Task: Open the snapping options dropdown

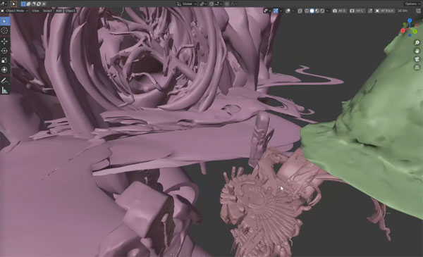Action: 218,4
